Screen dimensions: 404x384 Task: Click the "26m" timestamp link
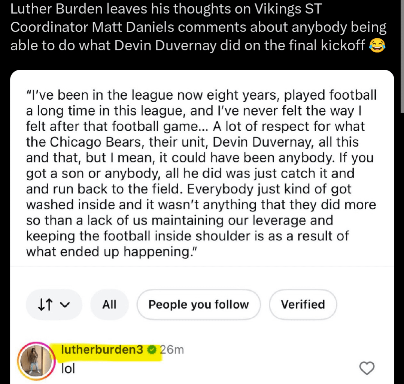coord(171,349)
